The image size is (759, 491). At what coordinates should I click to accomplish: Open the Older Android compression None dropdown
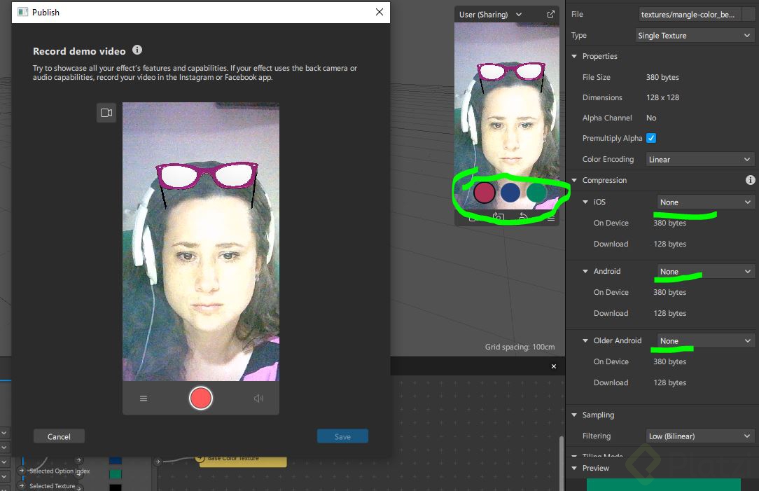705,341
